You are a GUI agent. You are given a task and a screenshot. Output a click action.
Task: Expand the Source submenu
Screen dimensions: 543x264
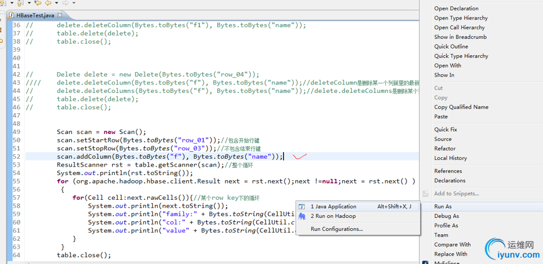(443, 139)
